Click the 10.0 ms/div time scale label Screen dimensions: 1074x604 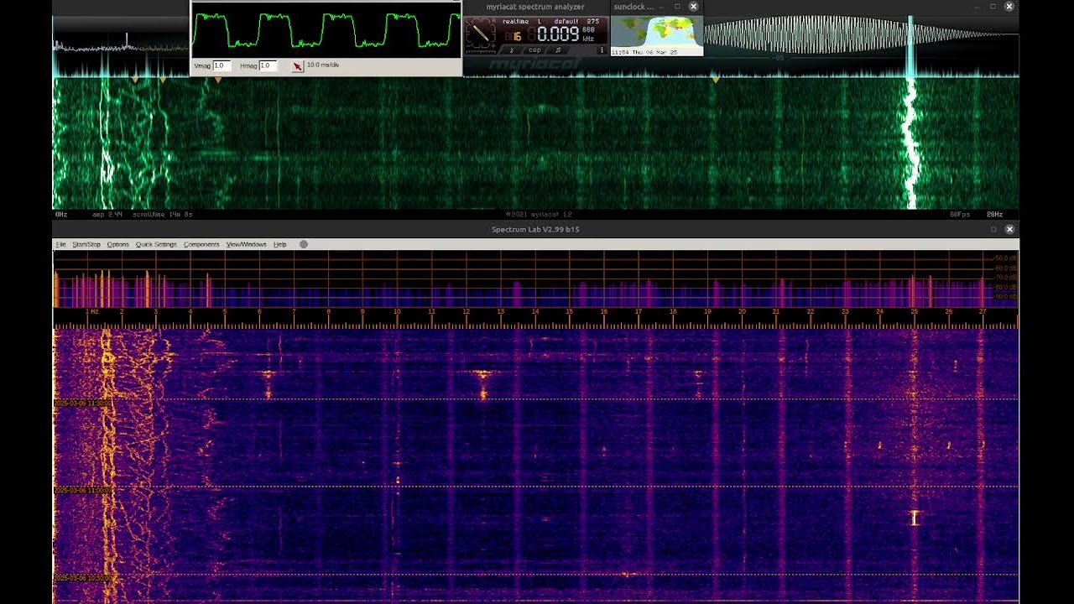coord(323,65)
